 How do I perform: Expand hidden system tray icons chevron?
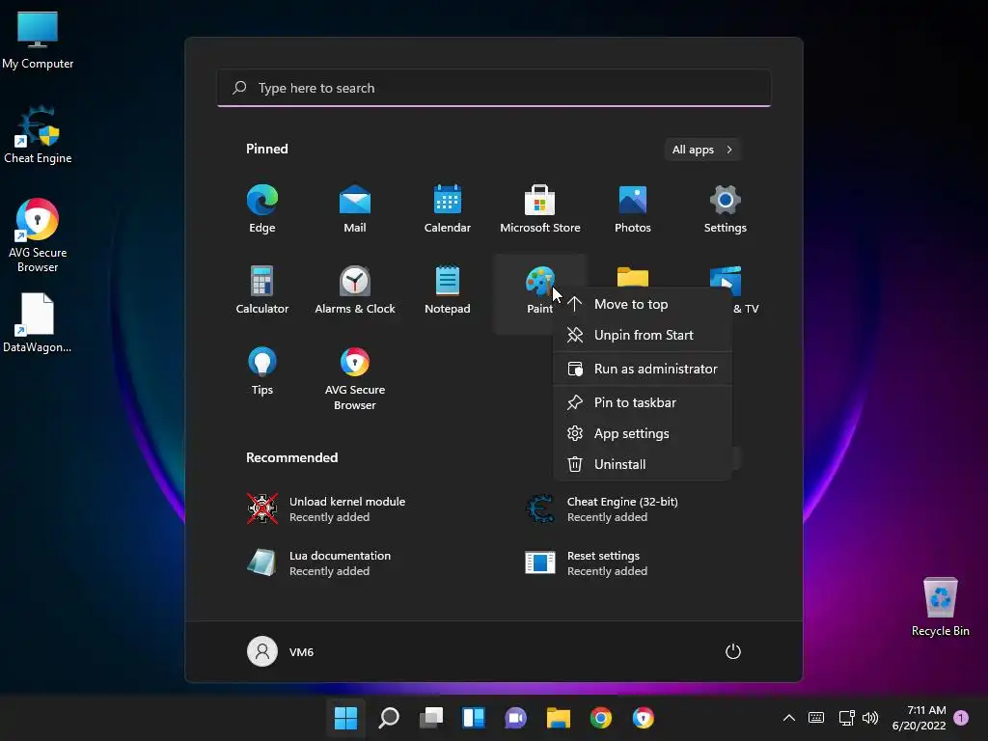(789, 718)
